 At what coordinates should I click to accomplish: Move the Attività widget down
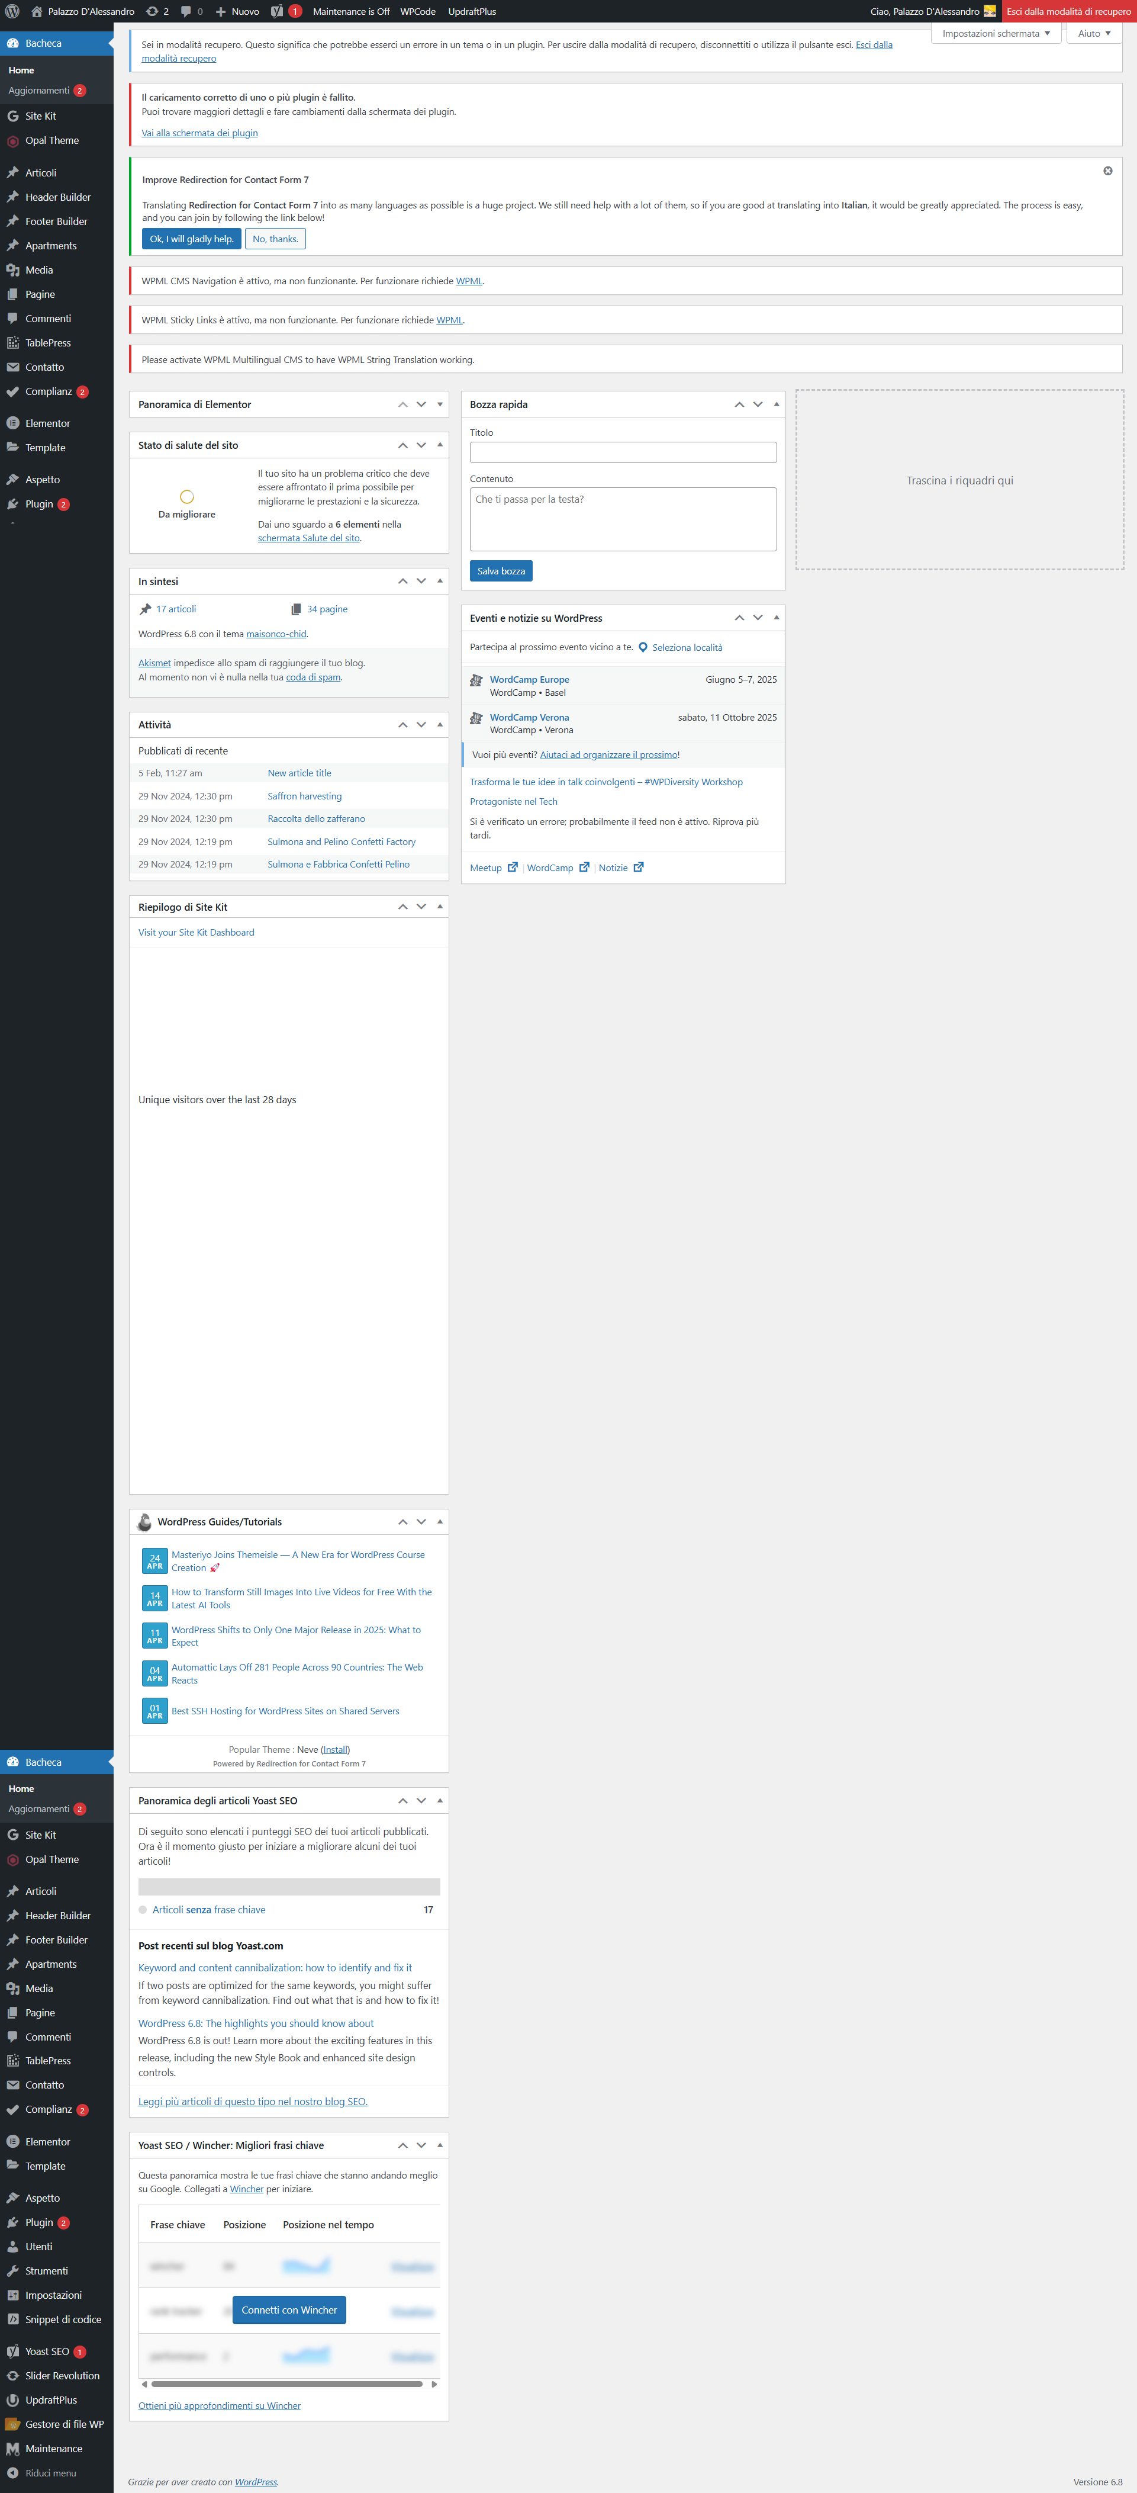[x=421, y=725]
